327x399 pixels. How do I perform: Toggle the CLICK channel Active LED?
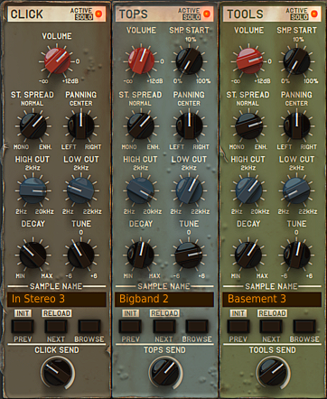click(98, 14)
